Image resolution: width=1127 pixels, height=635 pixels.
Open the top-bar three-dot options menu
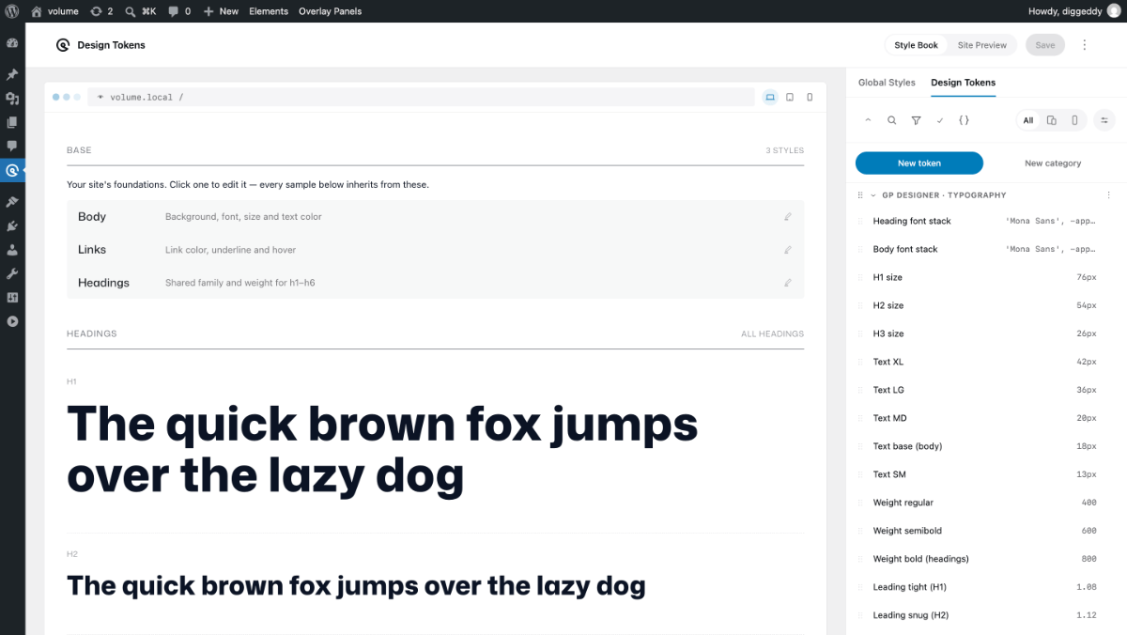1085,45
